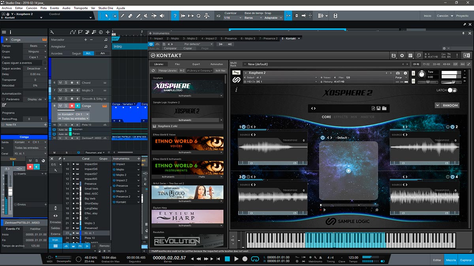Viewport: 474px width, 266px height.
Task: Click Kontakt workspace layout icon
Action: pyautogui.click(x=410, y=56)
